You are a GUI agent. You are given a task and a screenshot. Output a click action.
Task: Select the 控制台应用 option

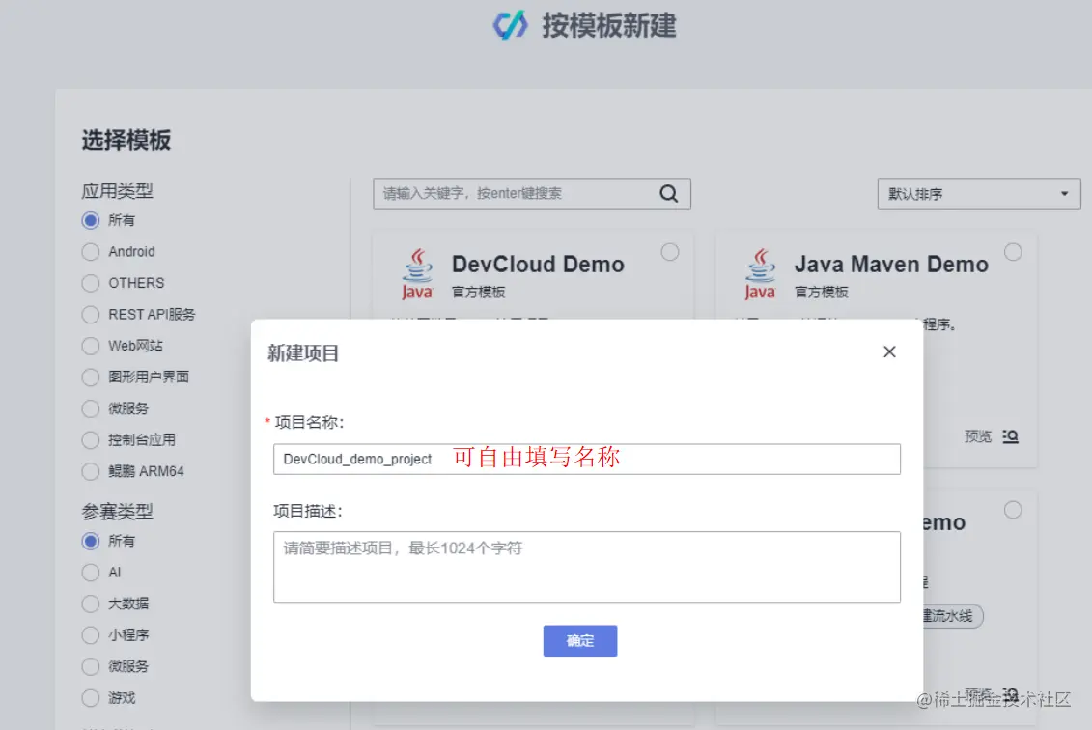point(91,440)
